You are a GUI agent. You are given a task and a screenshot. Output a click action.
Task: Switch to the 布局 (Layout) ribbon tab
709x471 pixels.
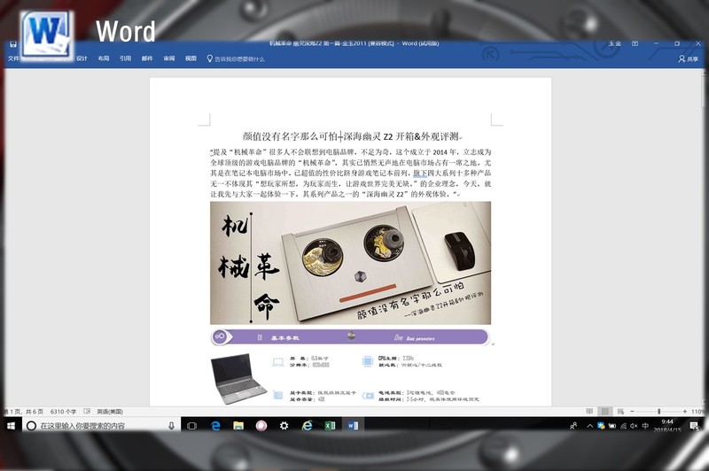104,58
